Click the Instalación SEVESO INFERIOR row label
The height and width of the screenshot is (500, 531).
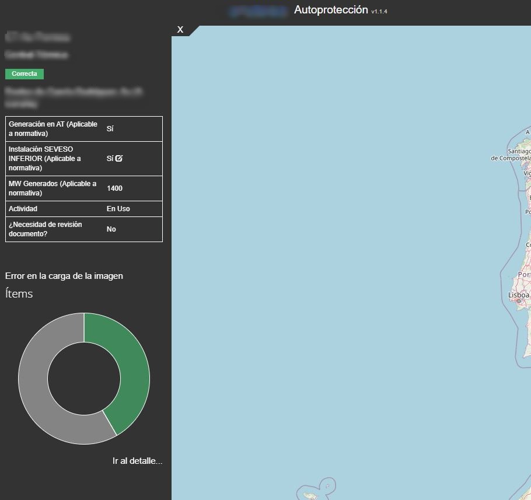tap(45, 158)
